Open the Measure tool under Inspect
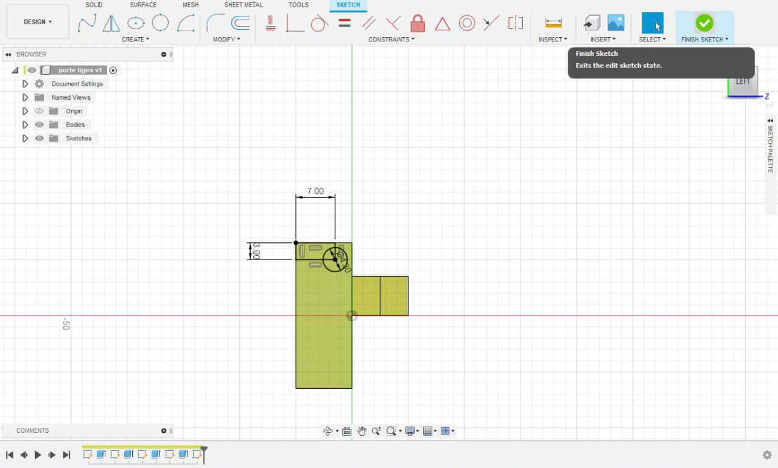The height and width of the screenshot is (468, 778). [x=553, y=24]
